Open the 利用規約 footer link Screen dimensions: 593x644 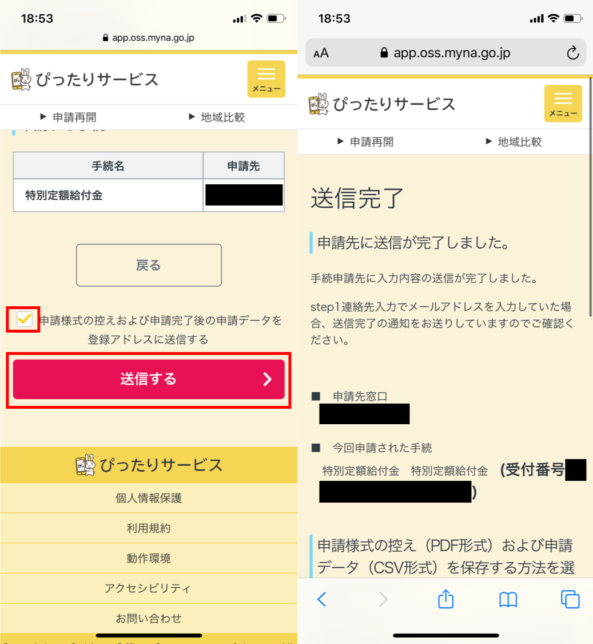click(x=149, y=528)
